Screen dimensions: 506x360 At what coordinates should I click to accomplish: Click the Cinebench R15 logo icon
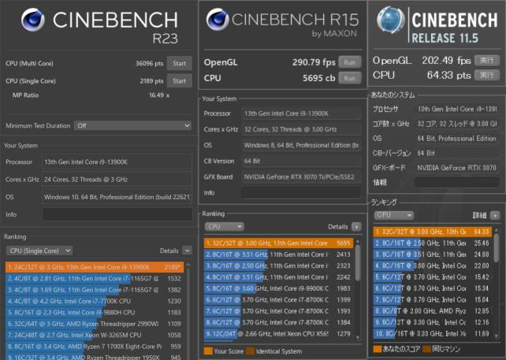point(218,20)
